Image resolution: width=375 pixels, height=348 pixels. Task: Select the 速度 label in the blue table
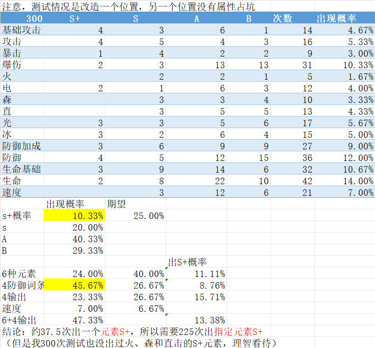click(x=12, y=193)
